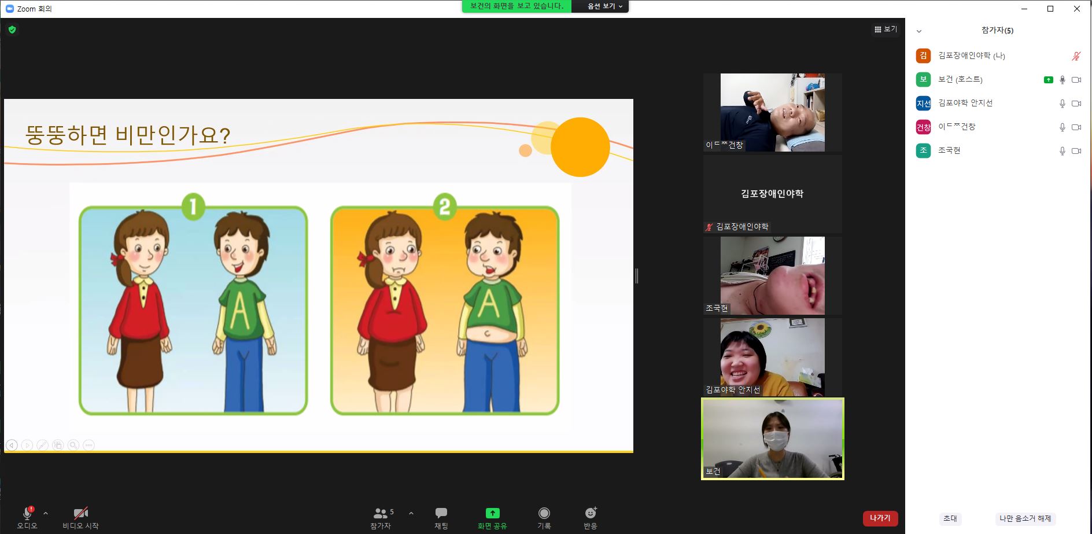Viewport: 1092px width, 534px height.
Task: Select the 조국현 video thumbnail
Action: (x=773, y=275)
